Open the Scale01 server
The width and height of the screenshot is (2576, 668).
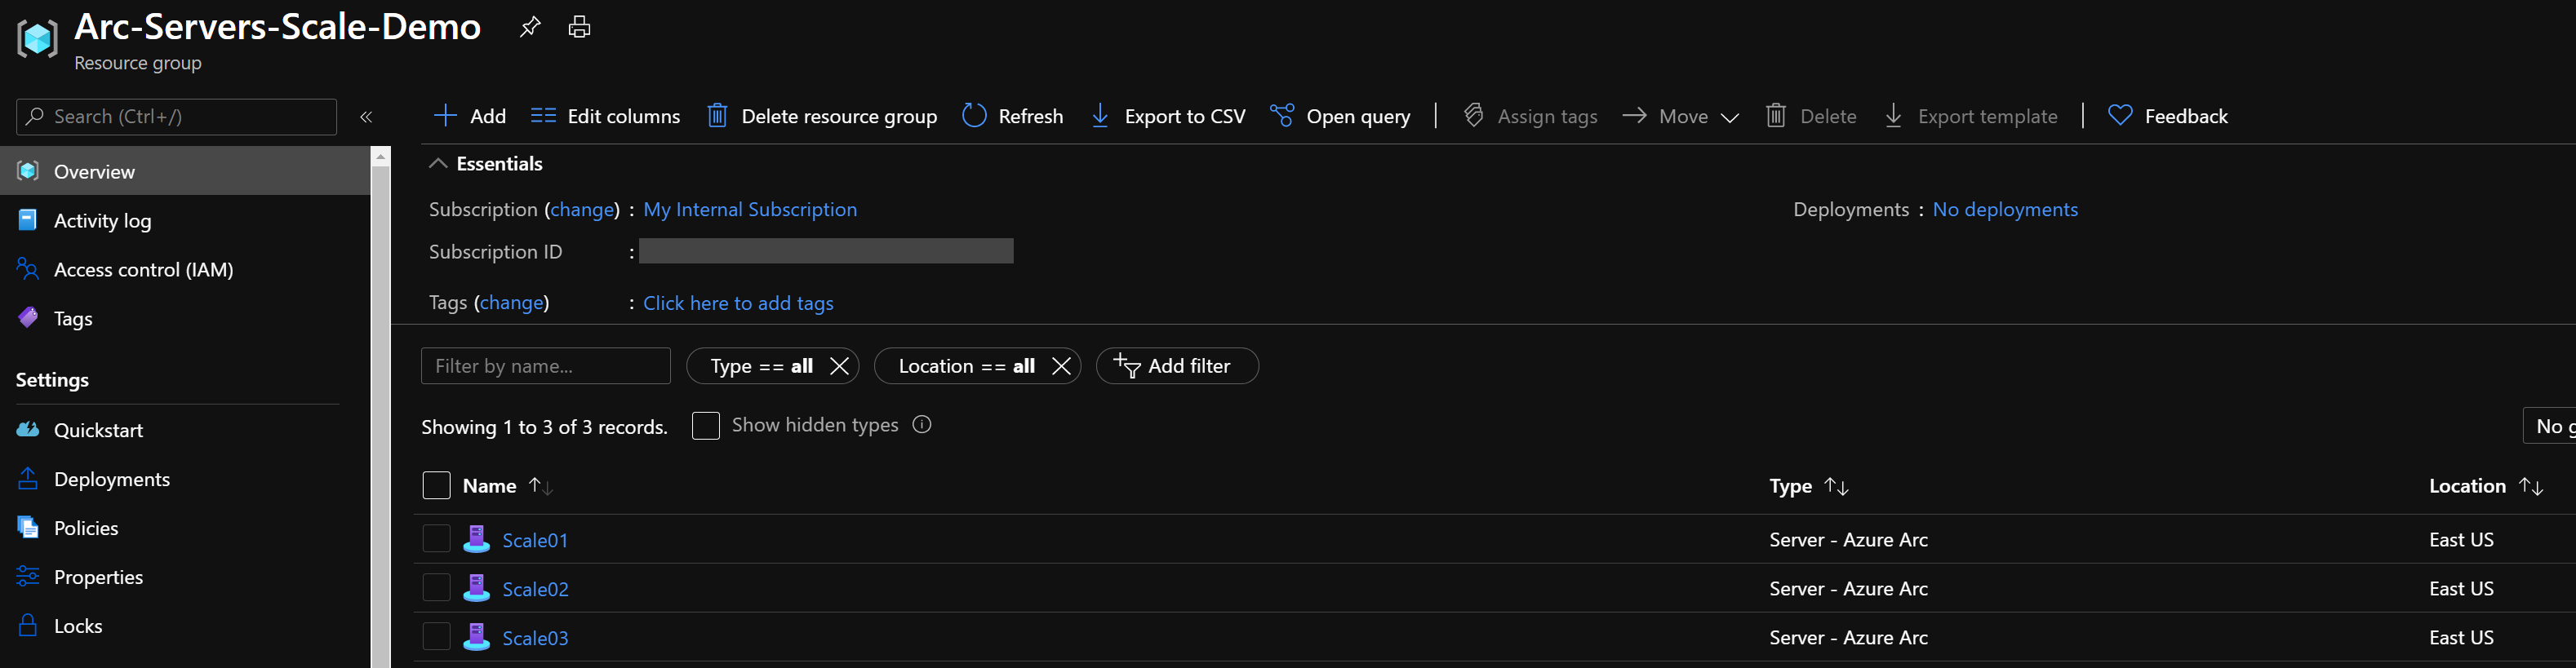click(x=535, y=540)
